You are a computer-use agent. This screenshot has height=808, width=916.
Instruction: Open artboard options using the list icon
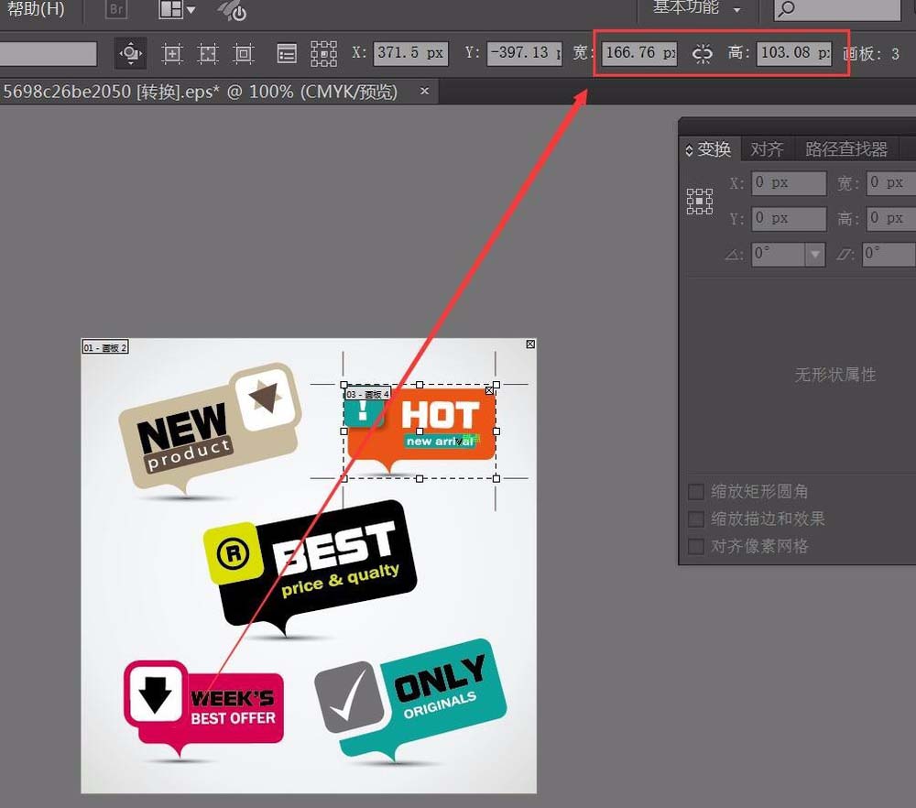click(287, 53)
